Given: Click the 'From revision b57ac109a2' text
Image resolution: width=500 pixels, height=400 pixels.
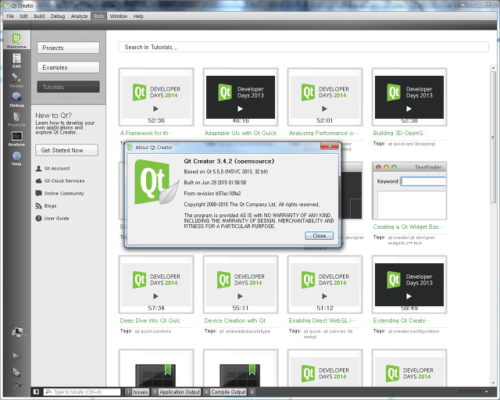Looking at the screenshot, I should (x=212, y=193).
